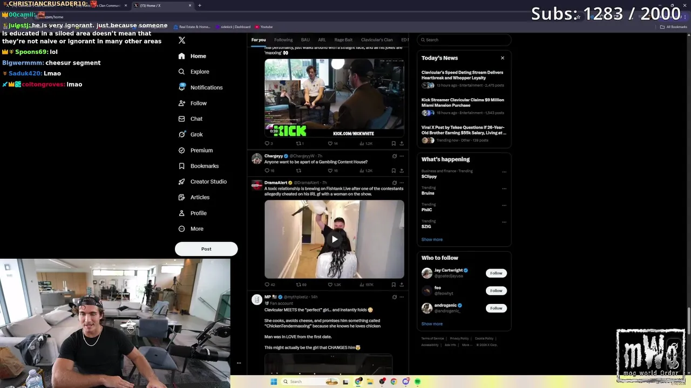The image size is (691, 388).
Task: Open the Kick stream video thumbnail
Action: [x=334, y=98]
